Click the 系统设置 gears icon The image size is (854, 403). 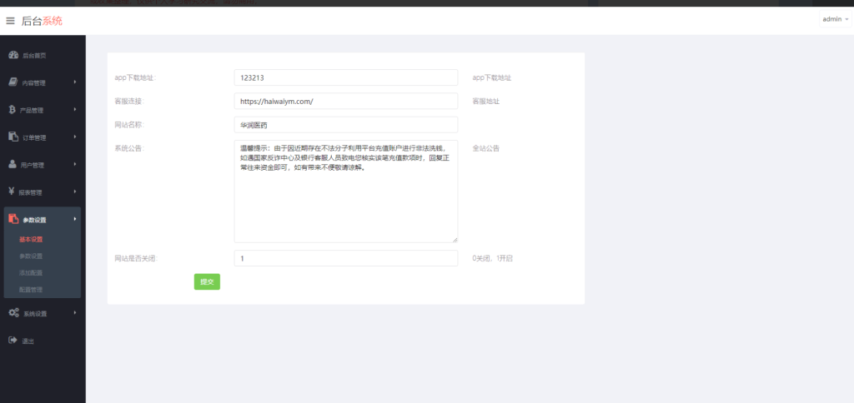pos(13,313)
